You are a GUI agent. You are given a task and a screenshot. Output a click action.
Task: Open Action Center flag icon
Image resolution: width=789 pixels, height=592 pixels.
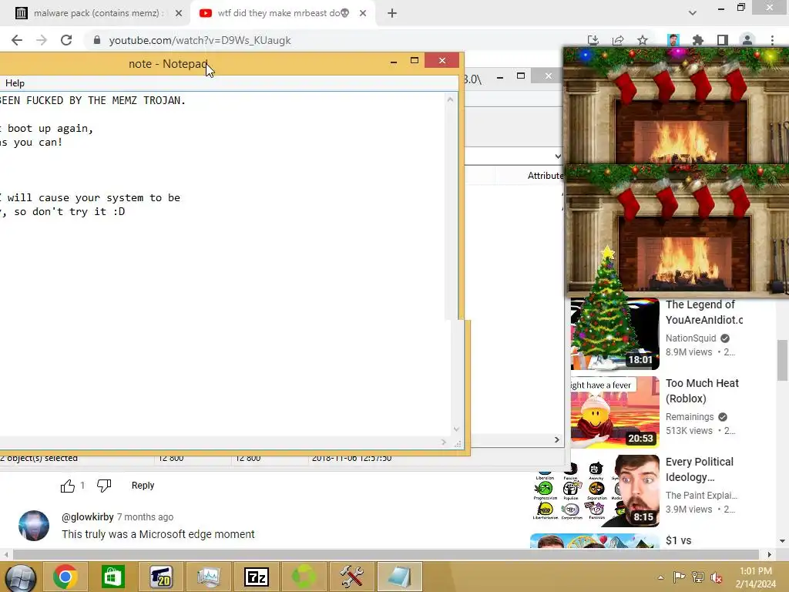(679, 577)
